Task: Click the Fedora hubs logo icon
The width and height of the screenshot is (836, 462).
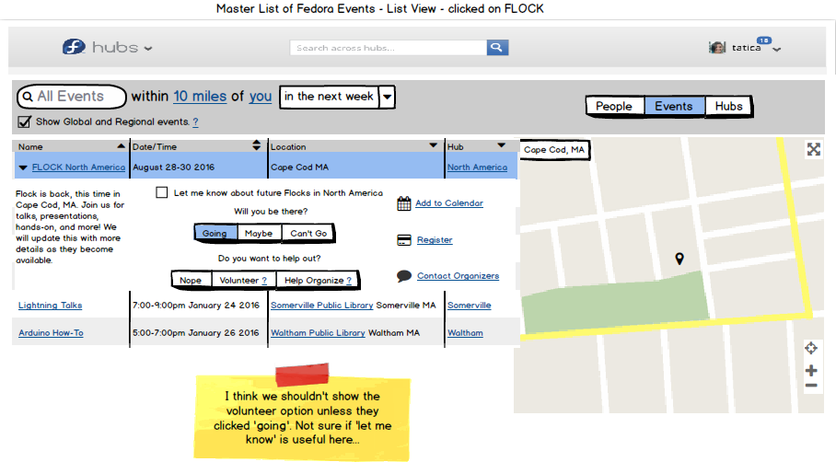Action: (74, 47)
